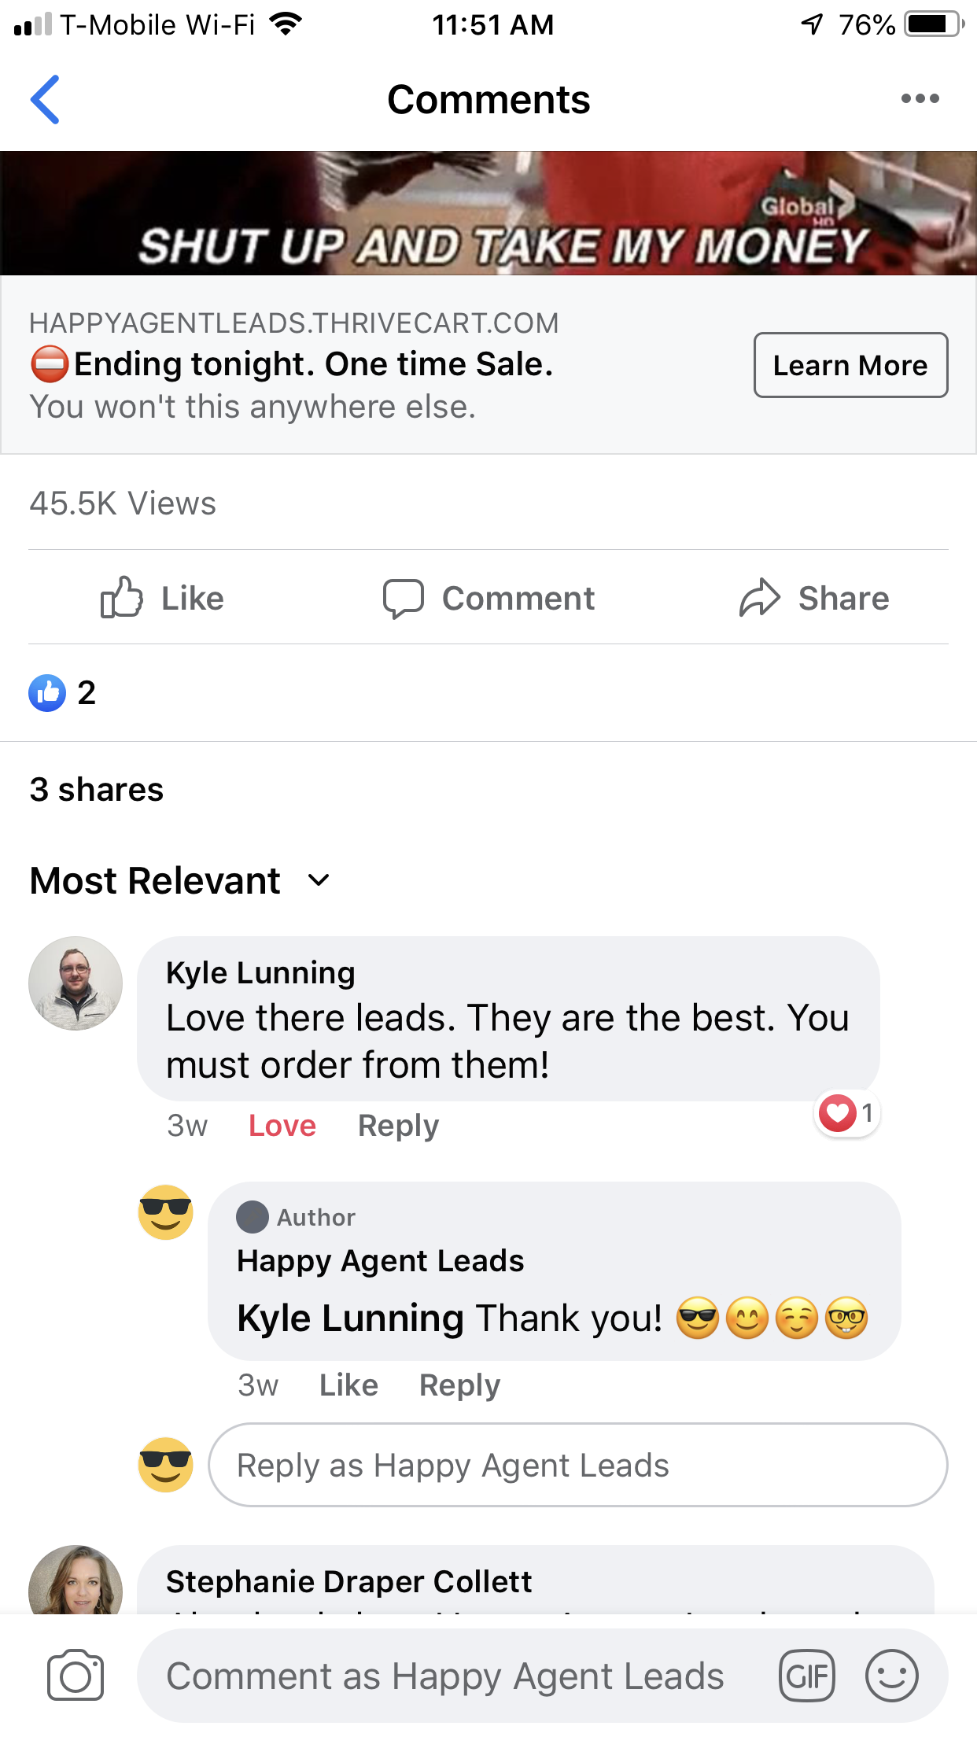Viewport: 977px width, 1737px height.
Task: Expand the Most Relevant sort dropdown
Action: point(180,880)
